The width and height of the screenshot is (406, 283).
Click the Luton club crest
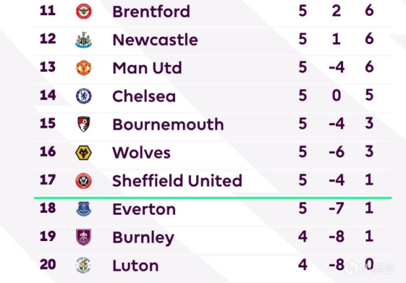[84, 265]
